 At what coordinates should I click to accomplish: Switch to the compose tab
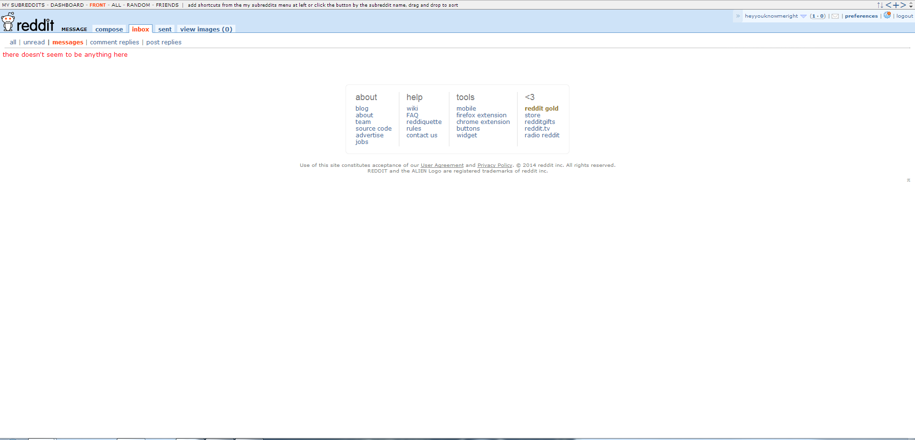click(x=109, y=29)
